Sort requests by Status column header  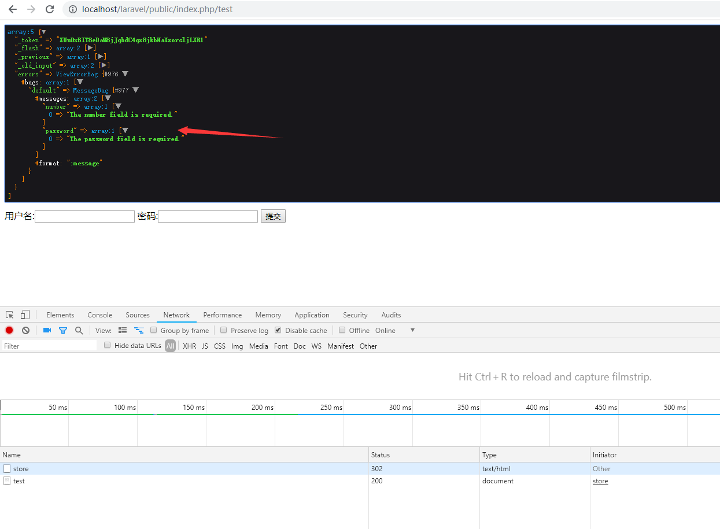[x=424, y=455]
